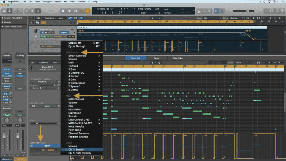286x161 pixels.
Task: Switch to the Score tab
Action: 157,58
